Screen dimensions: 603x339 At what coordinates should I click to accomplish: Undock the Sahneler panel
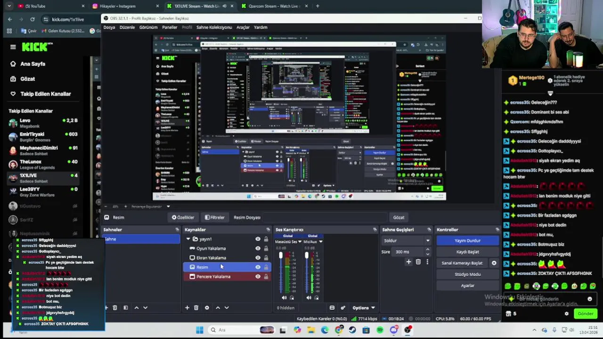coord(177,230)
